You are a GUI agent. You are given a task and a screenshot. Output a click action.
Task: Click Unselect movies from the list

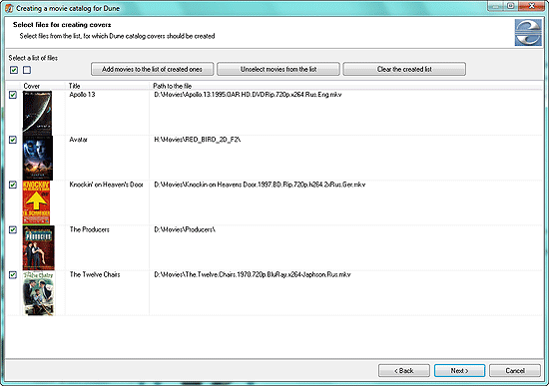pyautogui.click(x=278, y=69)
